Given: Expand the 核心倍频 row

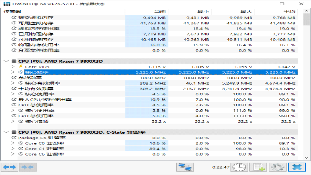Looking at the screenshot, I should [x=13, y=121].
